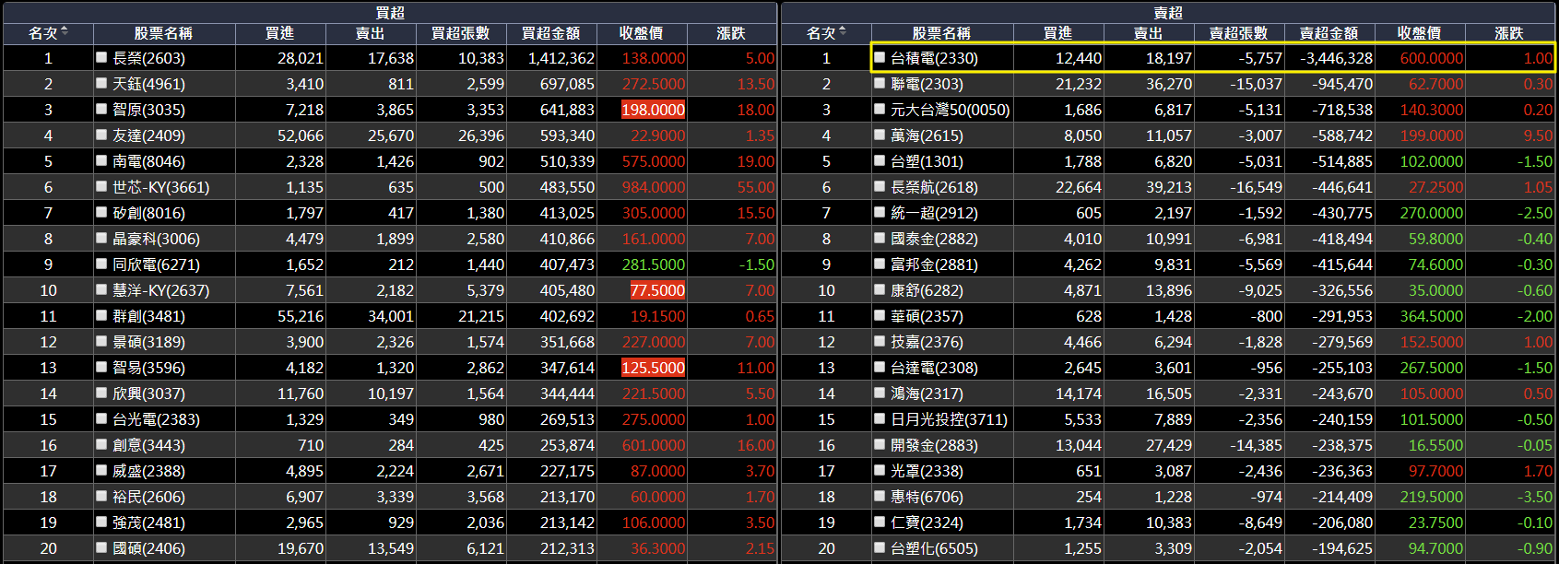Check the 台積電(2330) checkbox
Viewport: 1559px width, 564px height.
[x=880, y=57]
